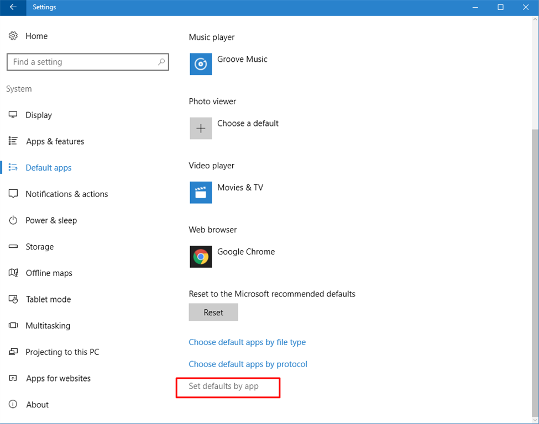
Task: Click the Google Chrome icon
Action: pyautogui.click(x=201, y=257)
